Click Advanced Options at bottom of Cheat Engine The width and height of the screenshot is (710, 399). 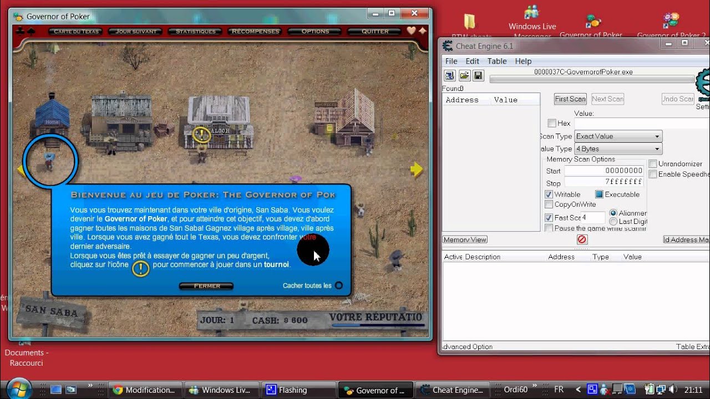[x=467, y=347]
